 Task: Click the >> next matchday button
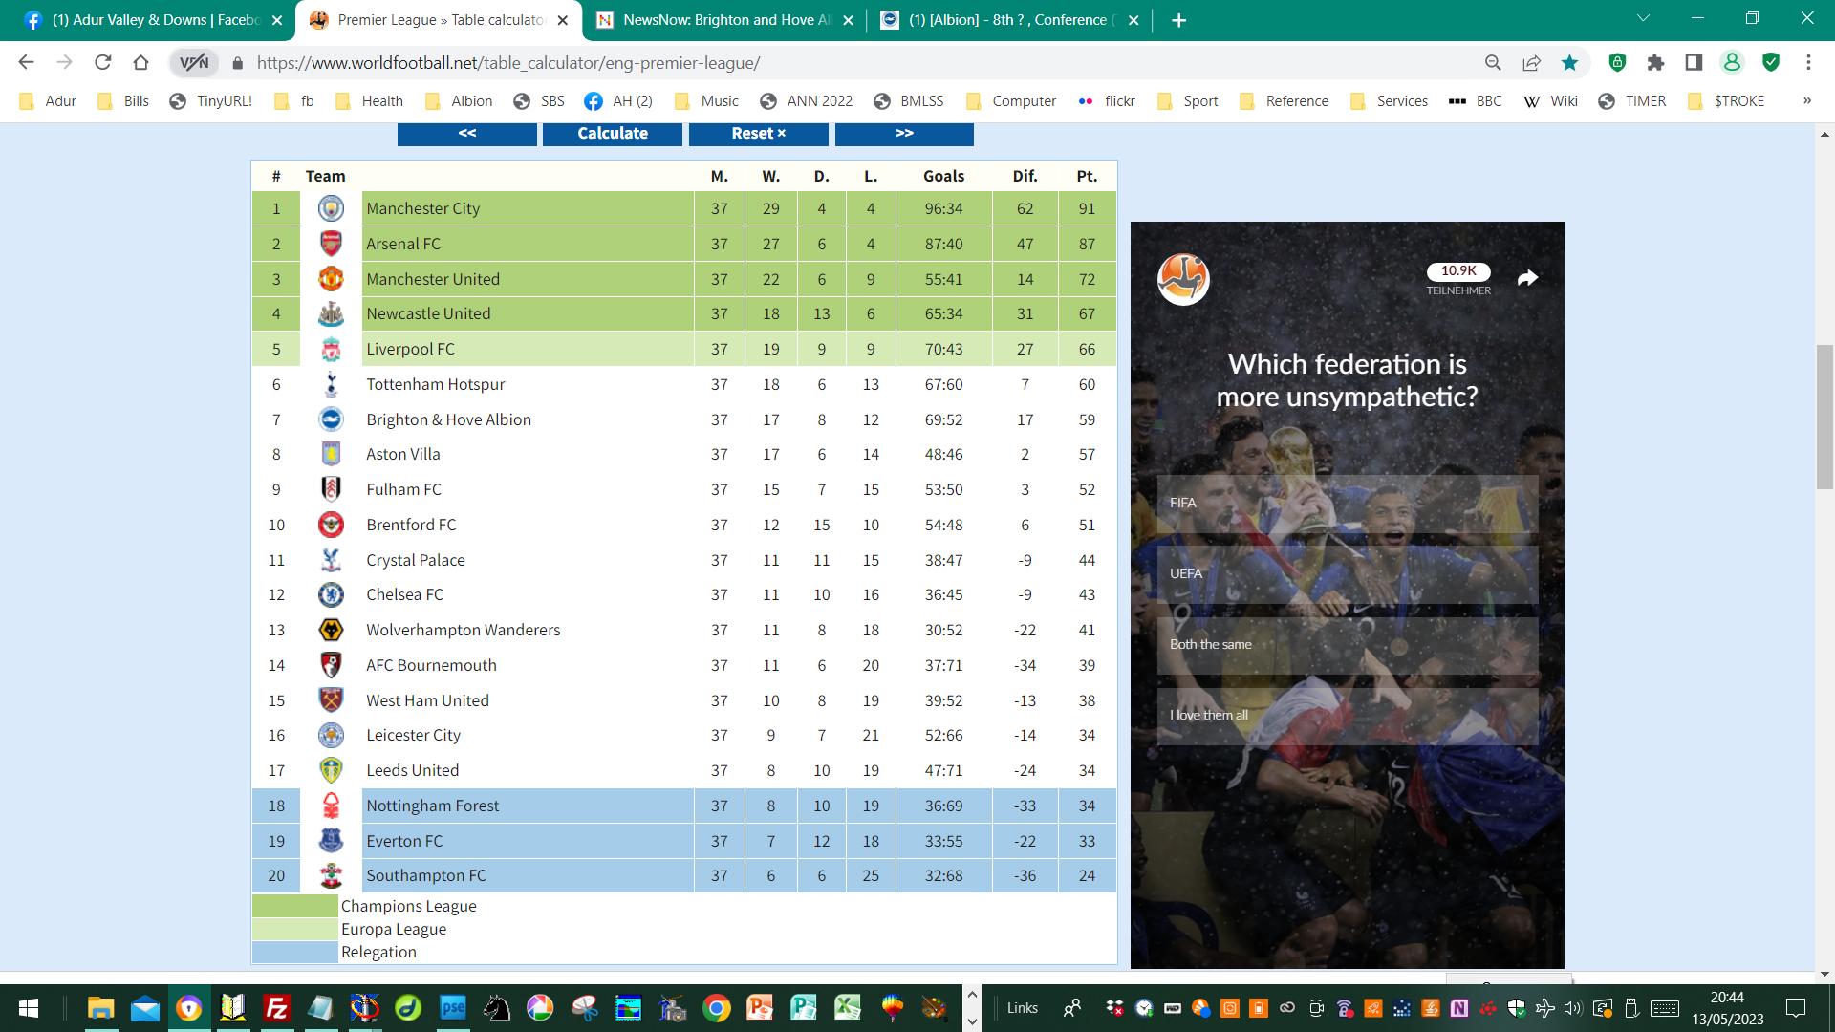click(x=904, y=134)
